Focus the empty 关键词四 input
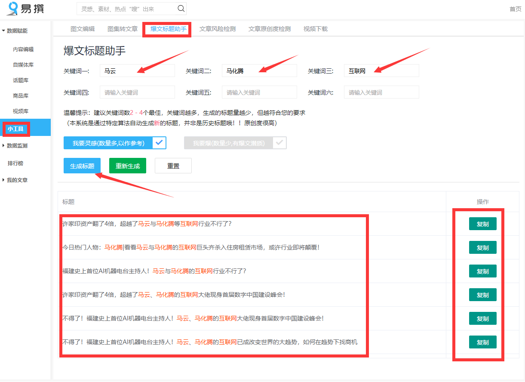This screenshot has height=382, width=525. (x=137, y=92)
